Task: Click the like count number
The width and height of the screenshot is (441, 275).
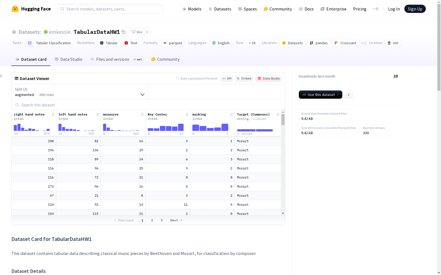Action: [147, 32]
